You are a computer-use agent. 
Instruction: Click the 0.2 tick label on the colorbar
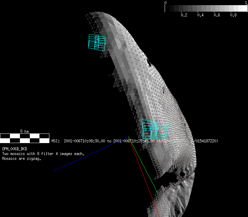pyautogui.click(x=184, y=15)
